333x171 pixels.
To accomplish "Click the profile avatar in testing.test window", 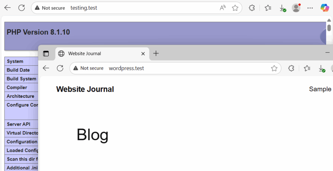I will pos(296,8).
